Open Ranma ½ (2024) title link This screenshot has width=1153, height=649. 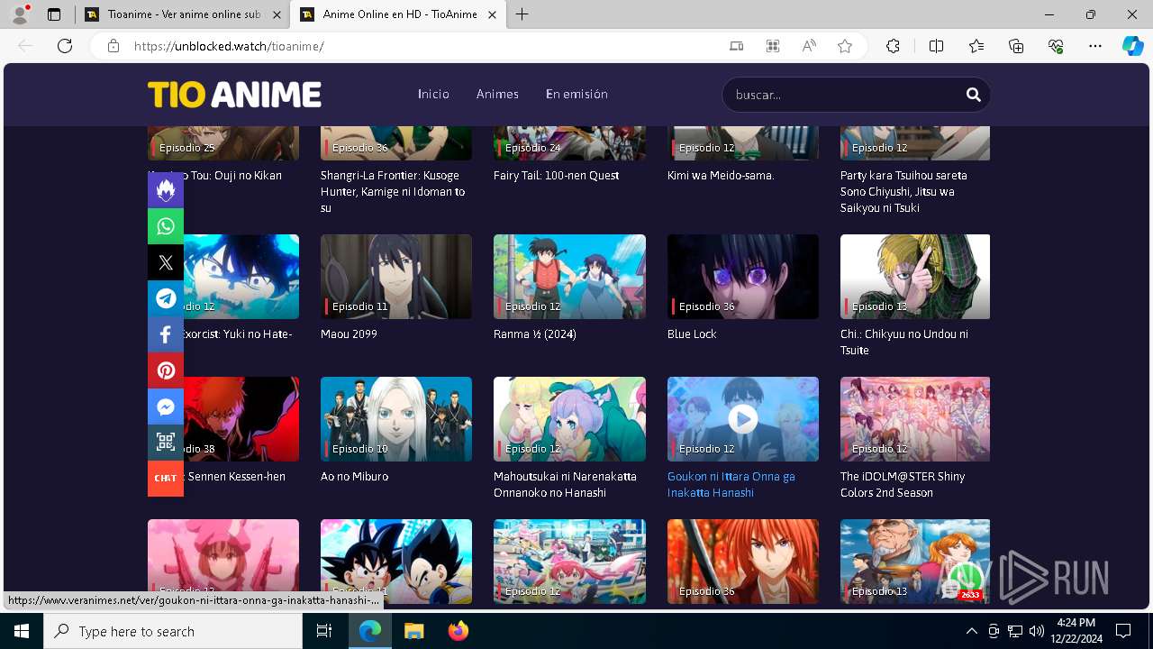click(x=535, y=334)
